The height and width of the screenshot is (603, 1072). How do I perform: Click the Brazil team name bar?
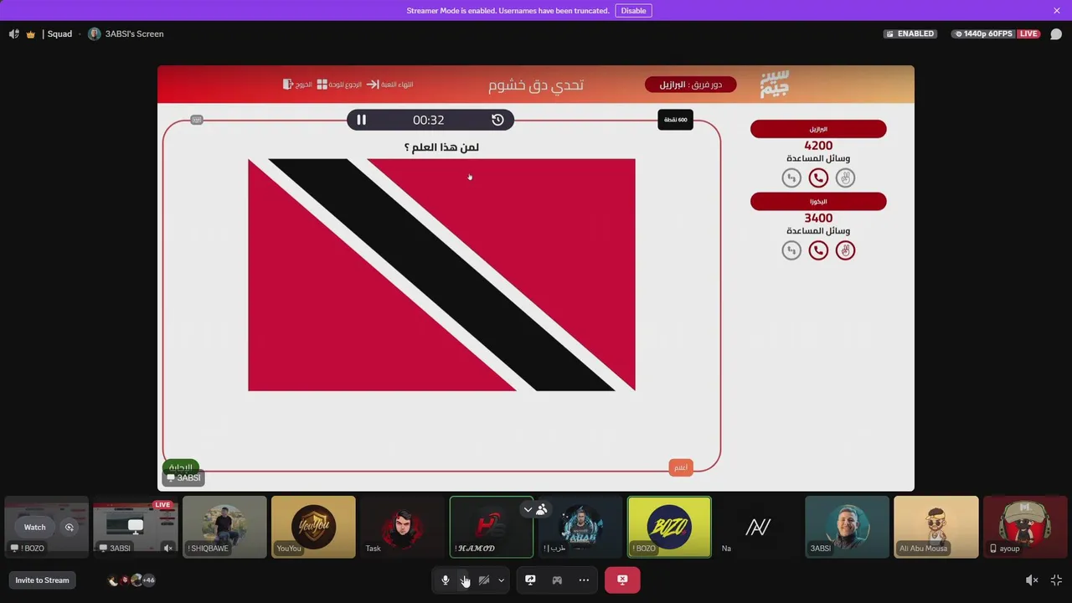pyautogui.click(x=818, y=129)
